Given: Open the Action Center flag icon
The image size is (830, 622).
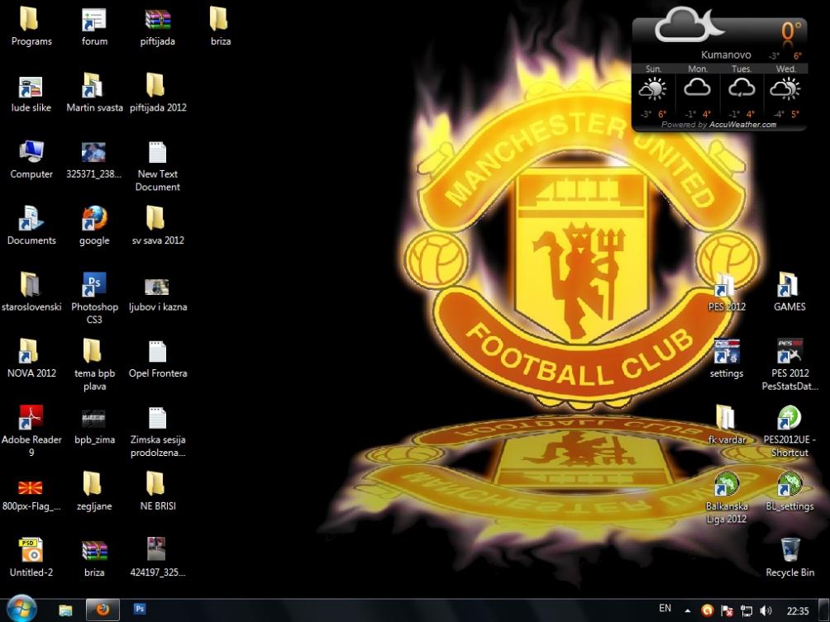Looking at the screenshot, I should [727, 611].
